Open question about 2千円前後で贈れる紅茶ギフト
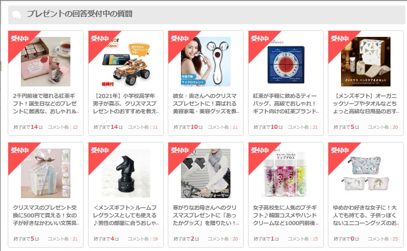The width and height of the screenshot is (407, 251). [46, 103]
